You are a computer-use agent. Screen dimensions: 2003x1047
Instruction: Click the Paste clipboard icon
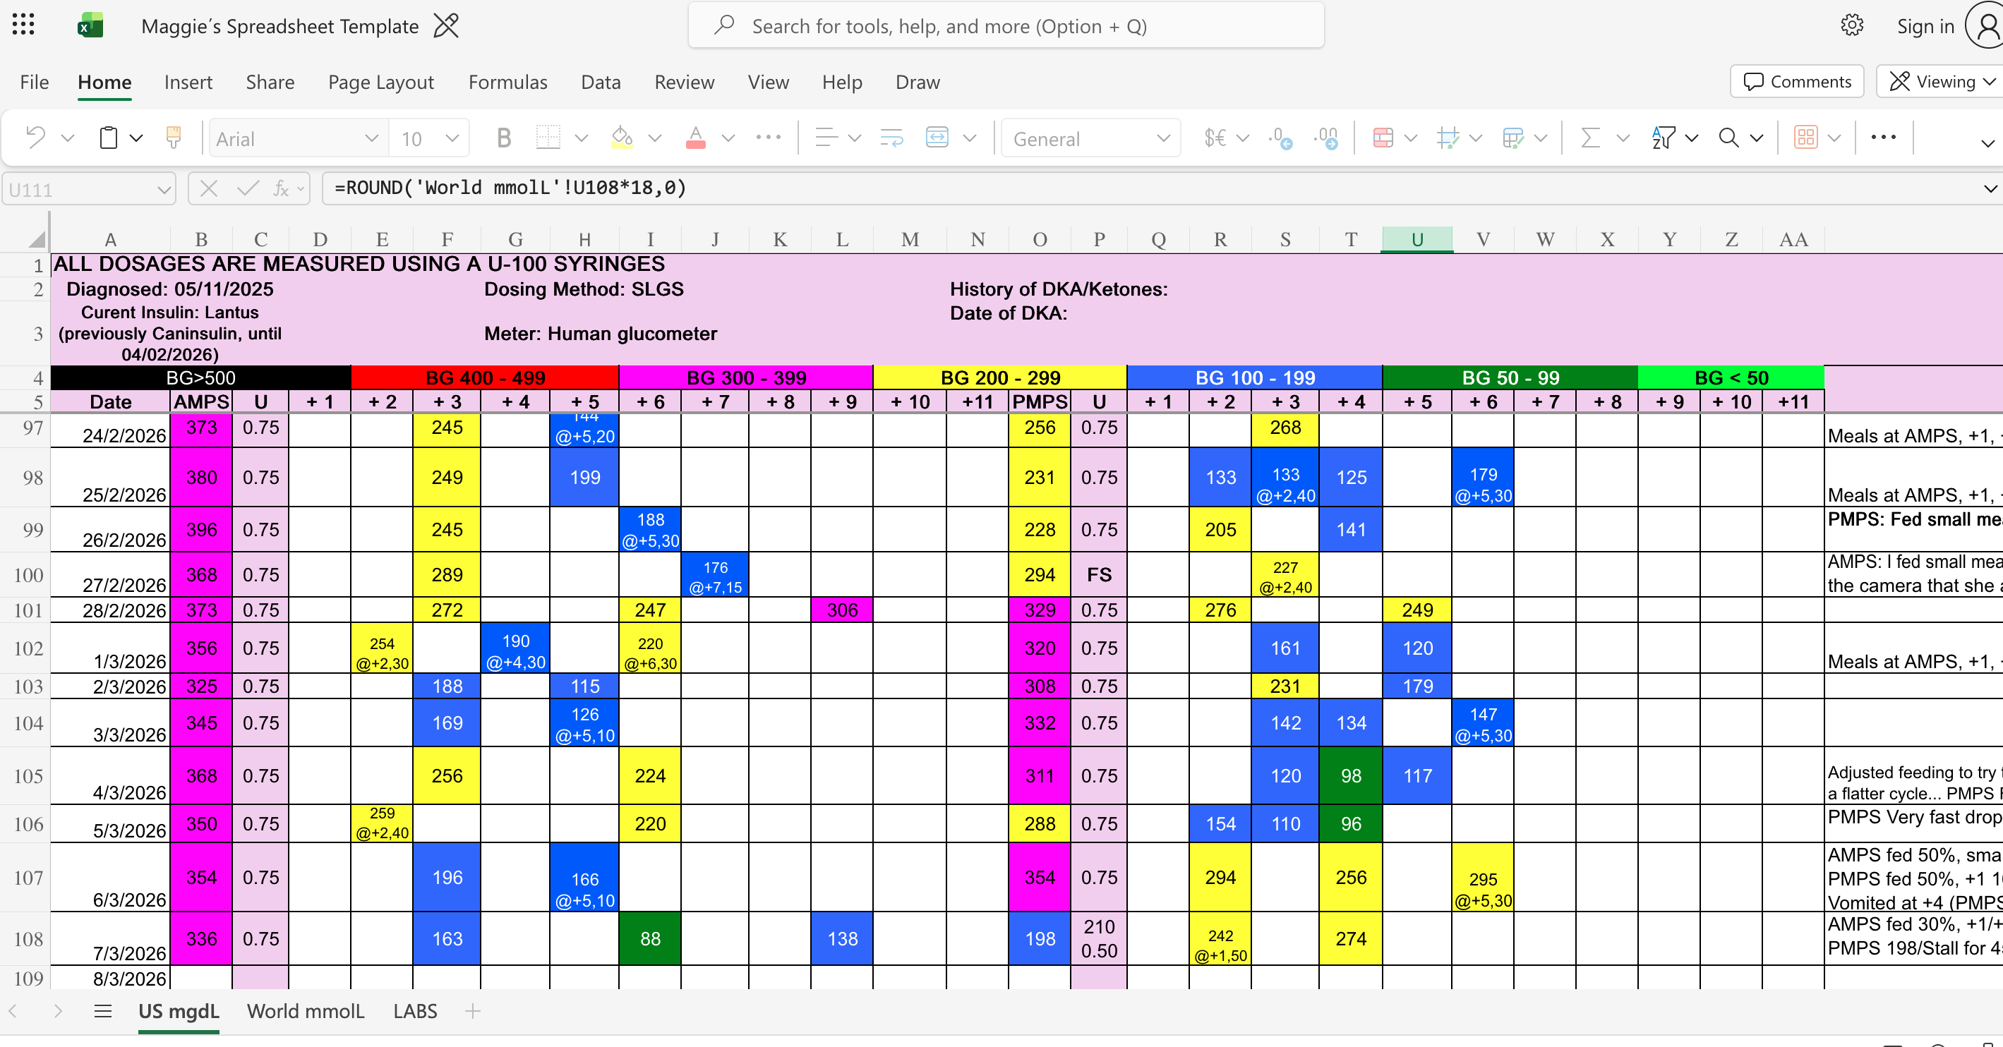click(x=109, y=138)
